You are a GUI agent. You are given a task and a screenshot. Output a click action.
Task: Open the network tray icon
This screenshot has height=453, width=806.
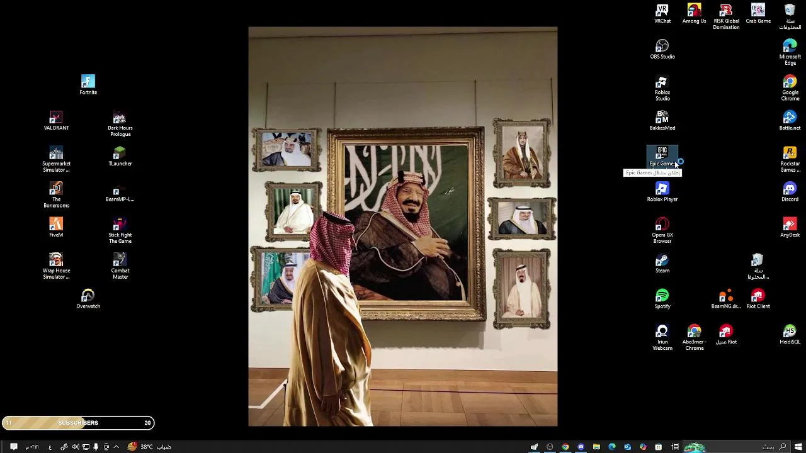click(86, 447)
